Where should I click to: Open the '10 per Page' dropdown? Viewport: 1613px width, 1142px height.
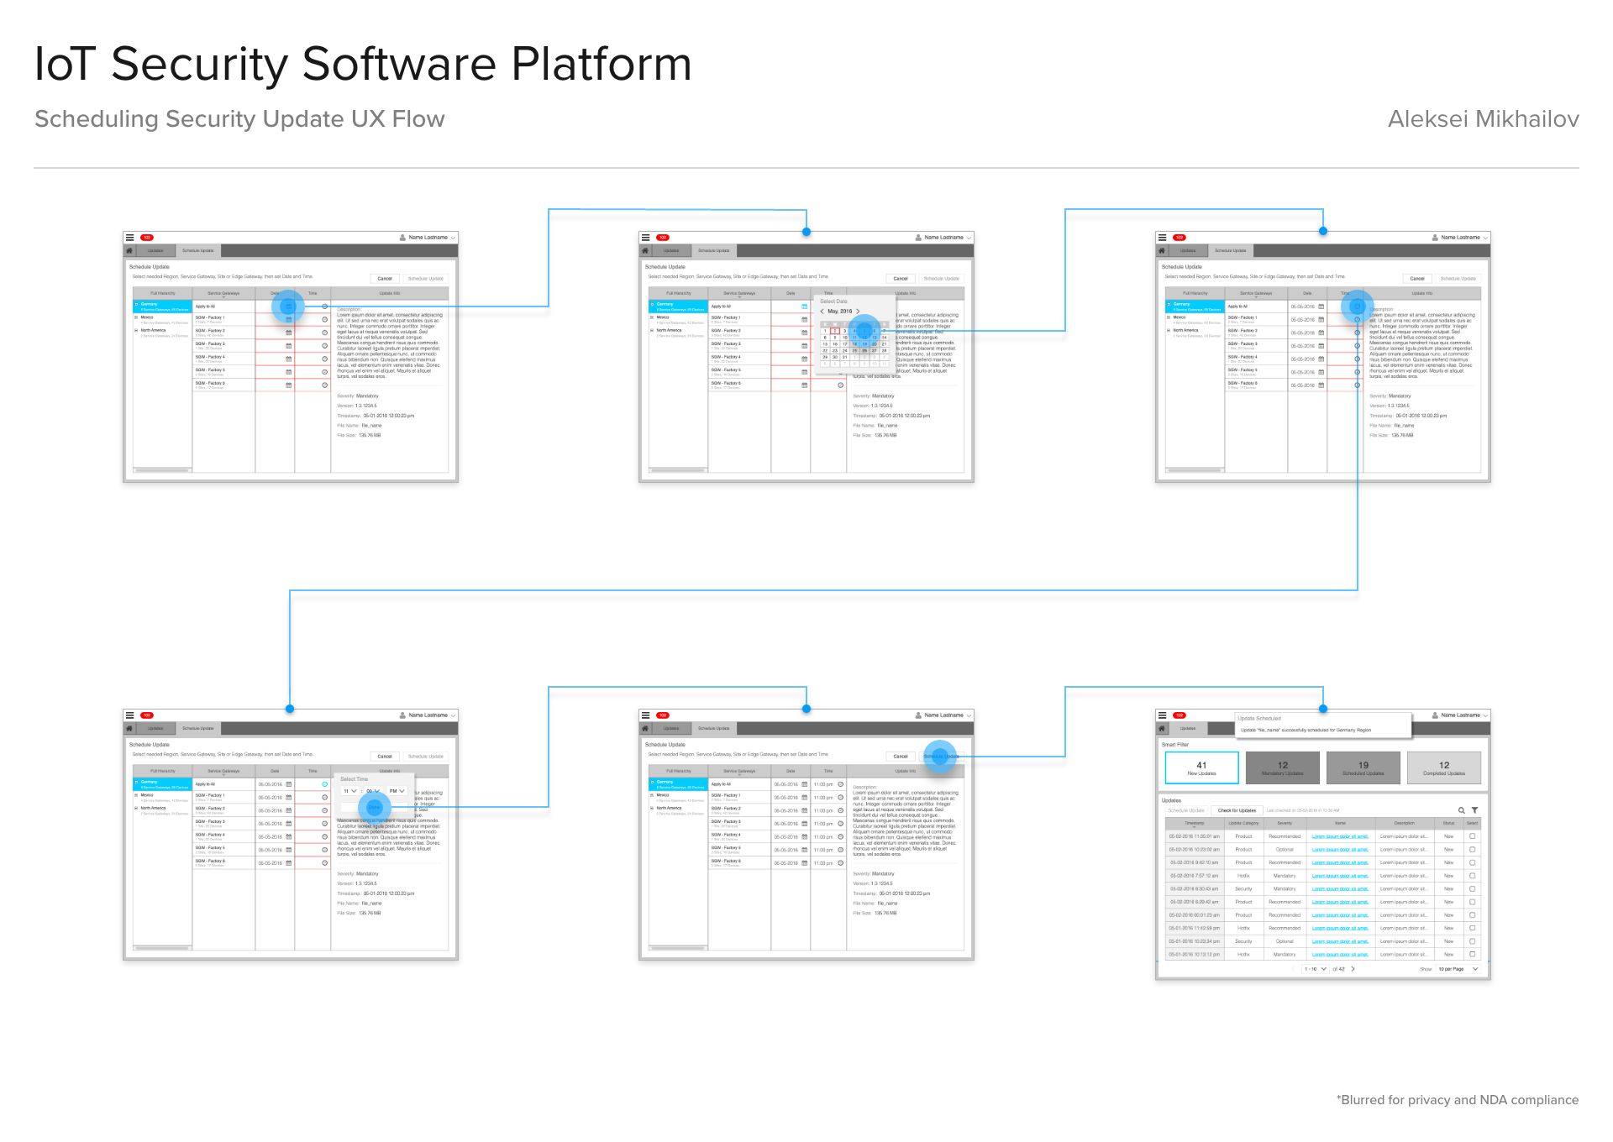1458,969
